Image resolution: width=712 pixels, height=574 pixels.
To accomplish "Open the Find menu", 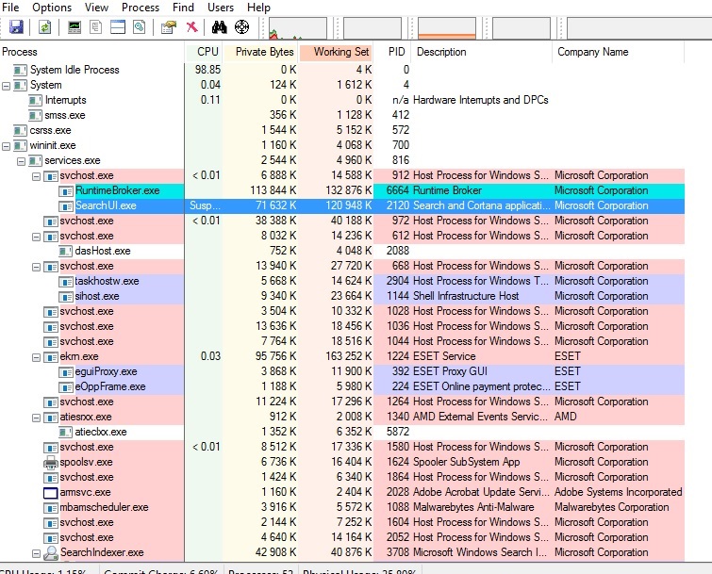I will pos(183,8).
